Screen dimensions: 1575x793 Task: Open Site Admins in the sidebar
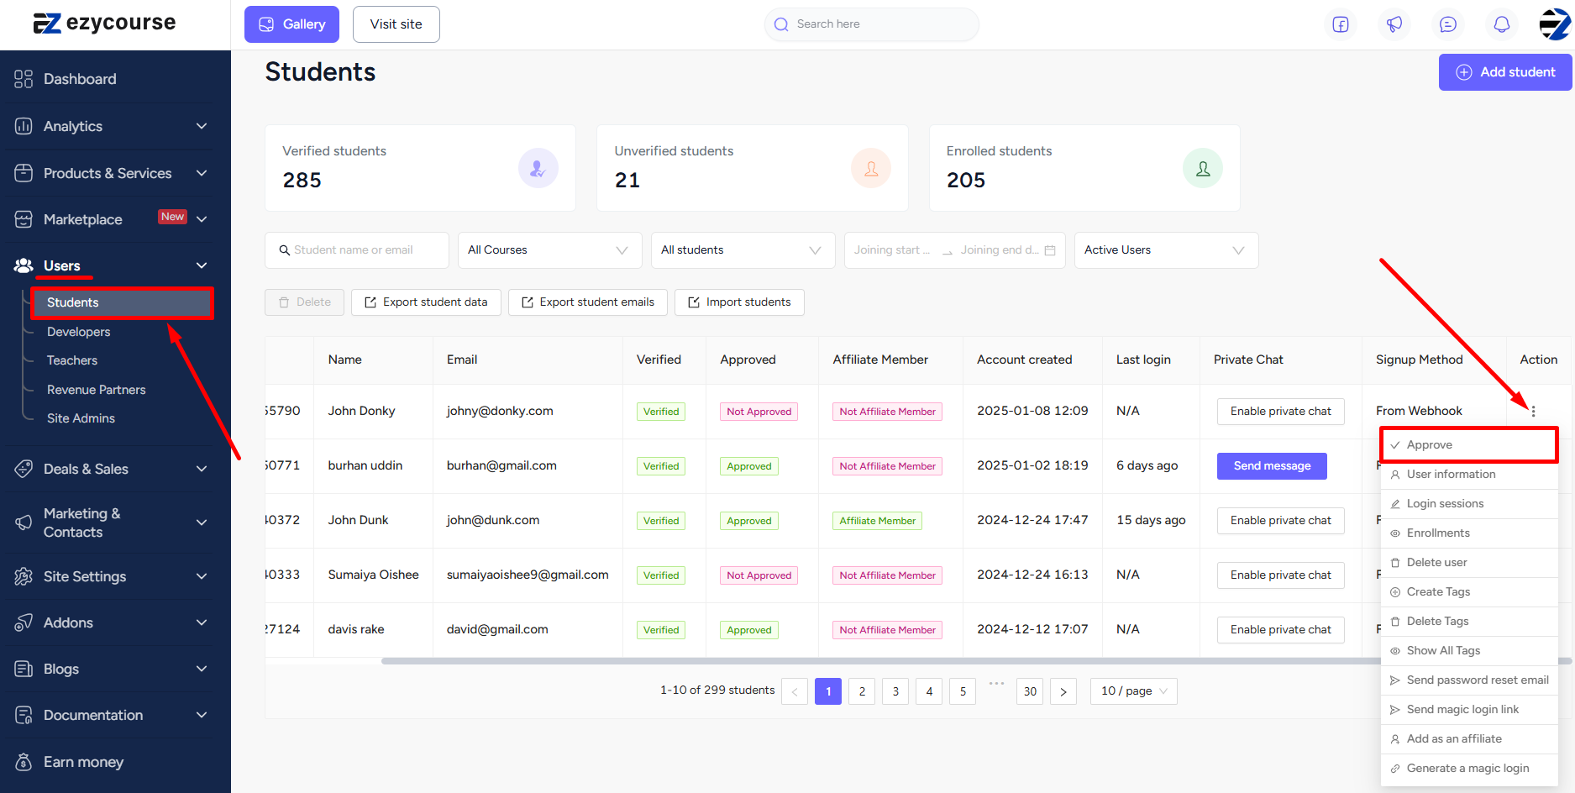[81, 418]
